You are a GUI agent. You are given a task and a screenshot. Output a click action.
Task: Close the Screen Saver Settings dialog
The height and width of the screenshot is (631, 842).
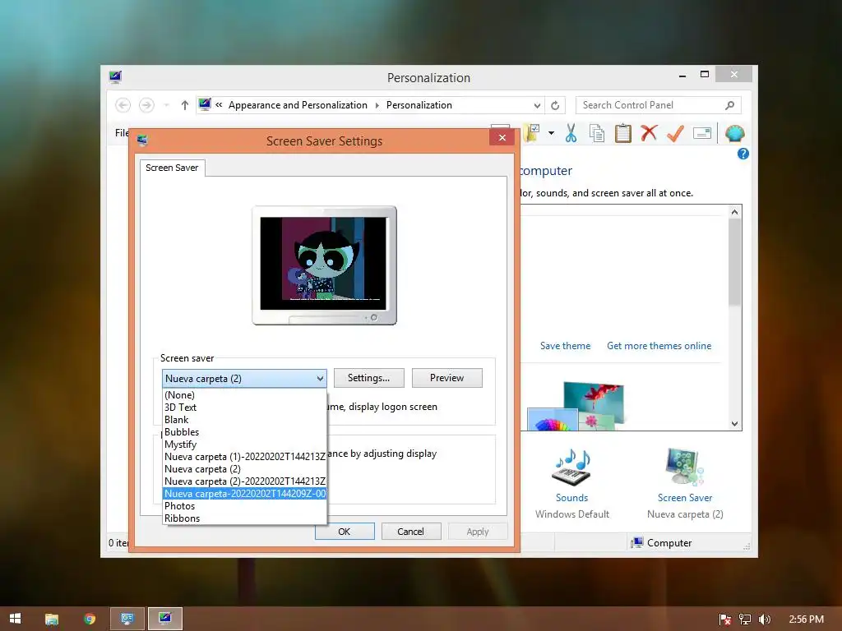pyautogui.click(x=502, y=138)
